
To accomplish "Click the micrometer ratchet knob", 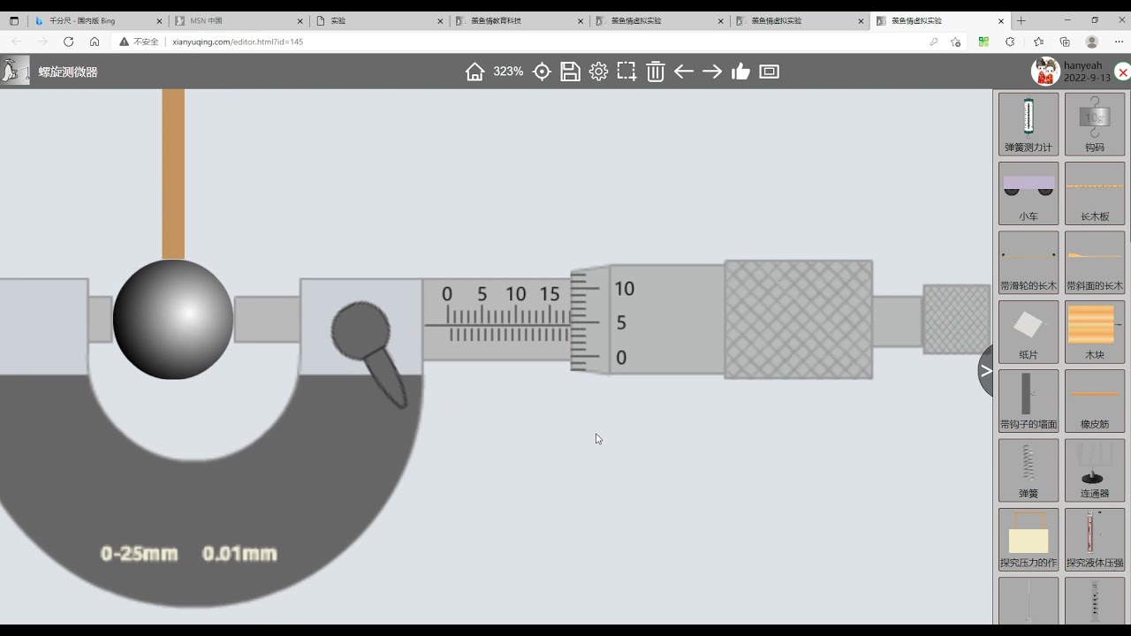I will click(x=956, y=320).
